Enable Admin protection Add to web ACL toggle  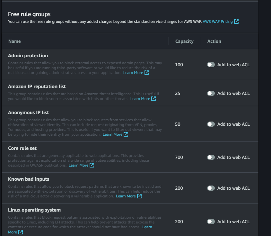[x=211, y=65]
